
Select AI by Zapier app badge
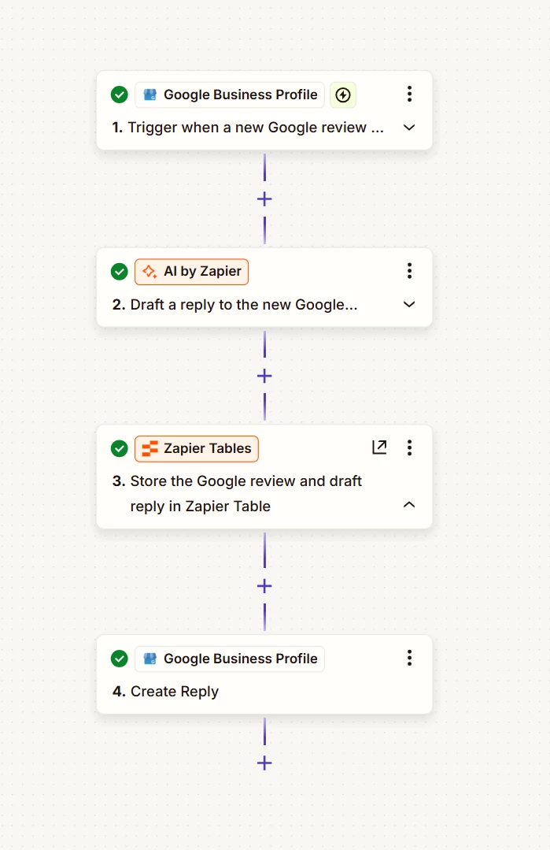[192, 272]
